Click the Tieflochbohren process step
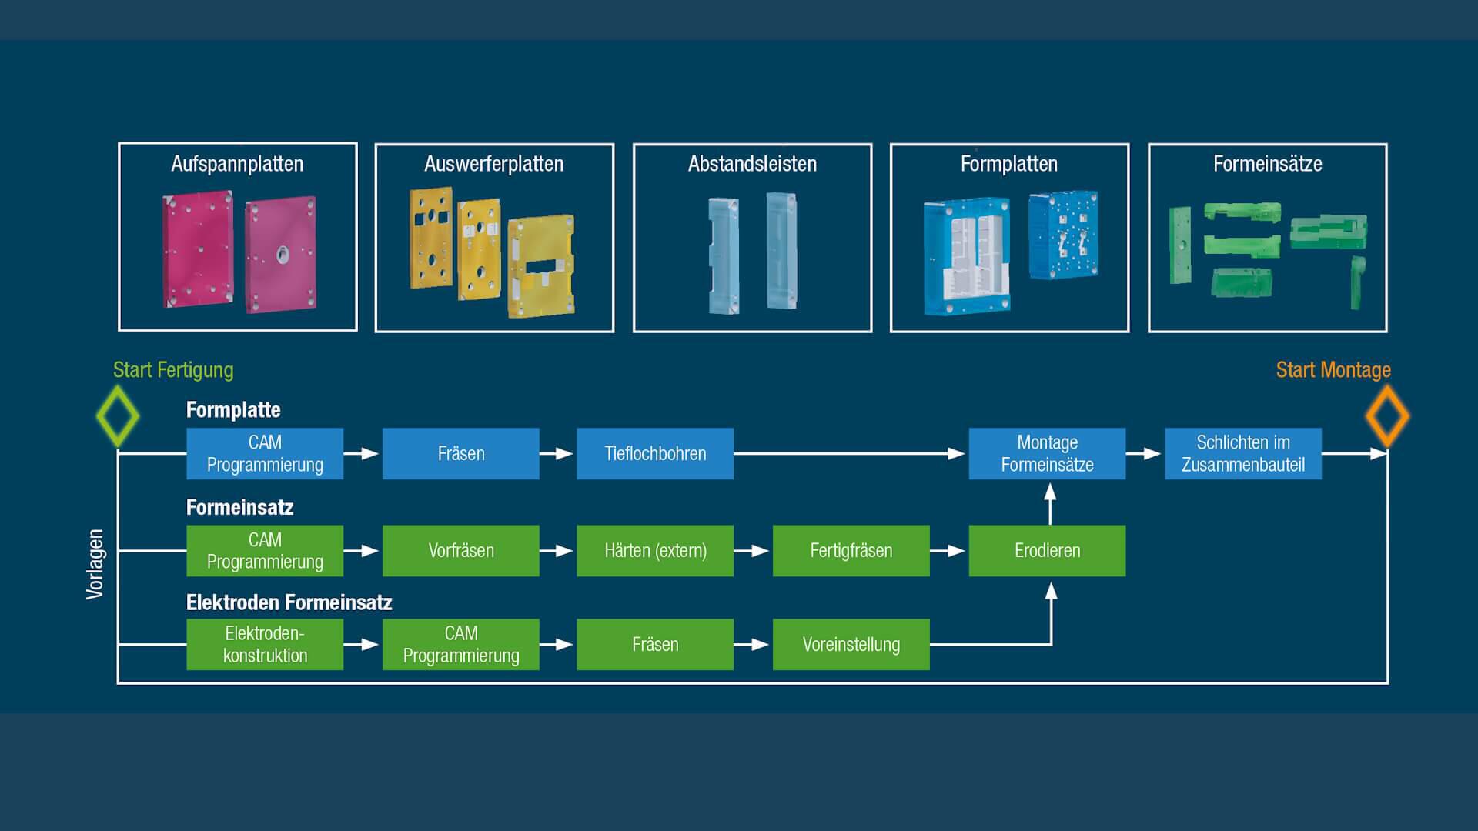Screen dimensions: 1478x831 coord(655,454)
